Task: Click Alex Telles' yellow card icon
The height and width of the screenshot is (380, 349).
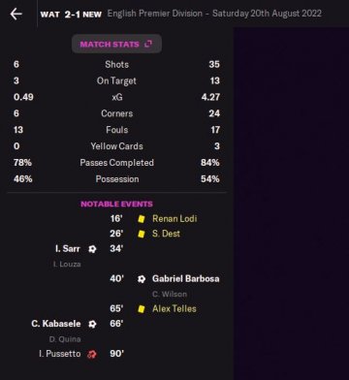Action: tap(142, 309)
